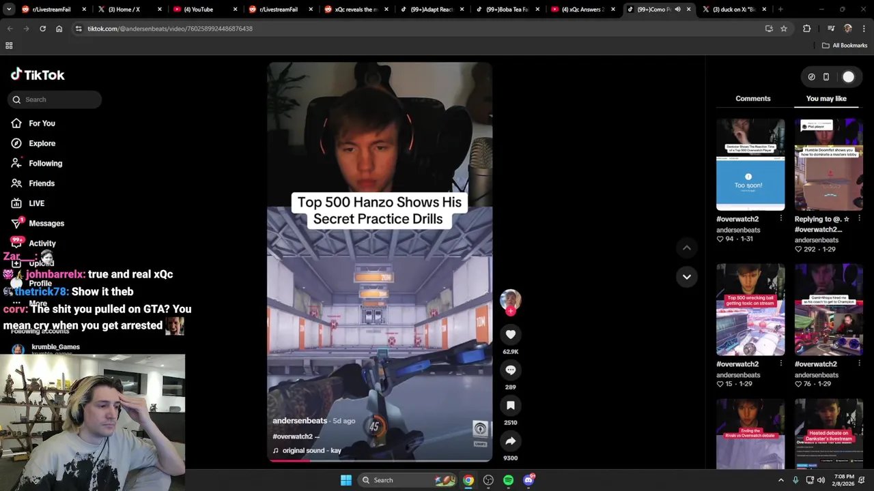Like the video with the heart icon
The image size is (874, 491).
pyautogui.click(x=510, y=334)
